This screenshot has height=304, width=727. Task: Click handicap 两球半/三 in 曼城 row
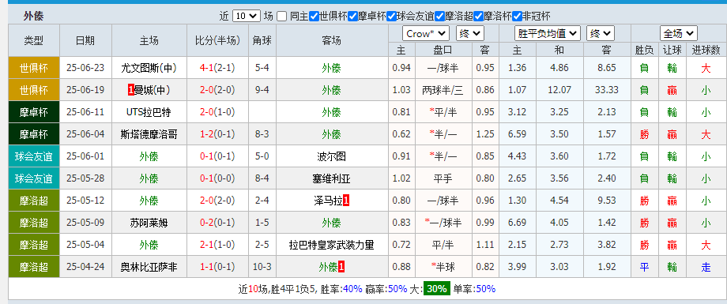coord(443,90)
